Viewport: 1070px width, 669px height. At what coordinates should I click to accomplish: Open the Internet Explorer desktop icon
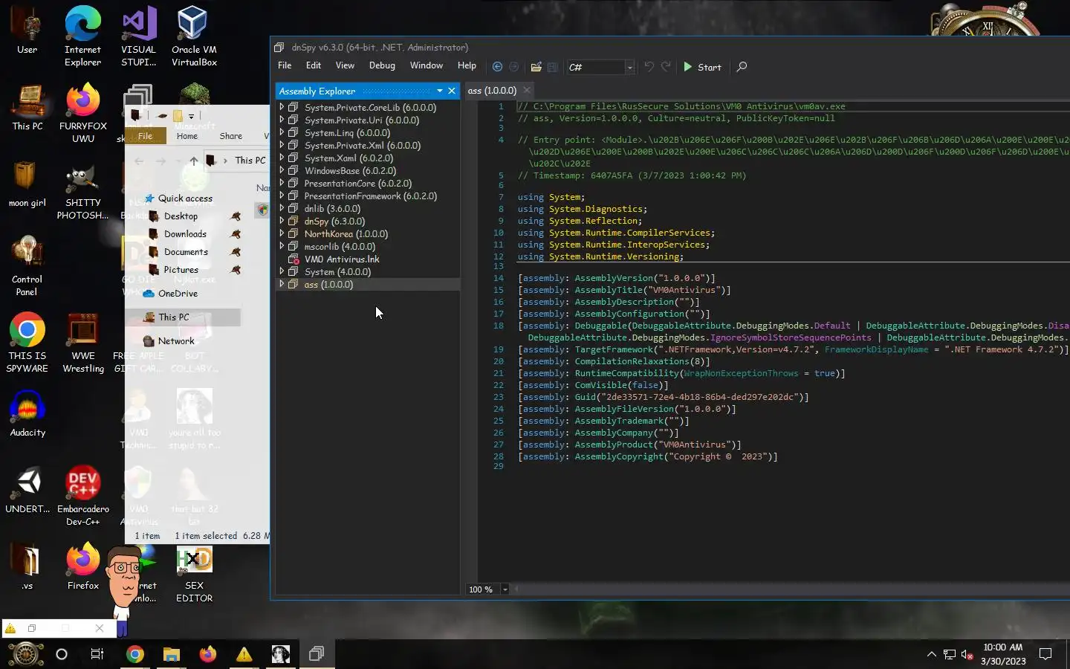(x=82, y=36)
